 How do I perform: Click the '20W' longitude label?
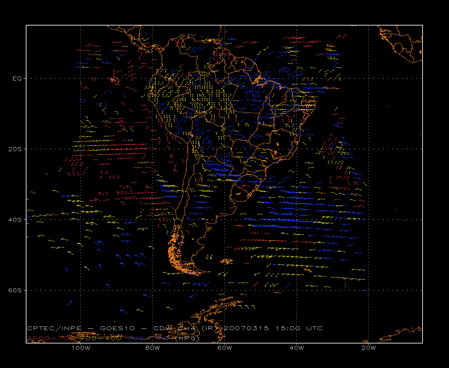click(369, 348)
